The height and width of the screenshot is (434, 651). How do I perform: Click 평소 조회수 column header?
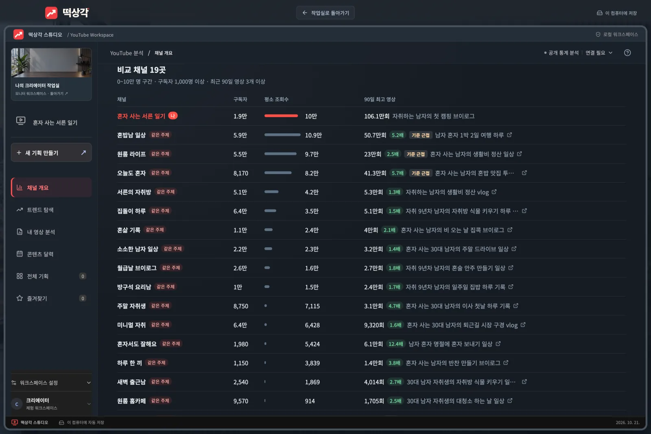[276, 99]
